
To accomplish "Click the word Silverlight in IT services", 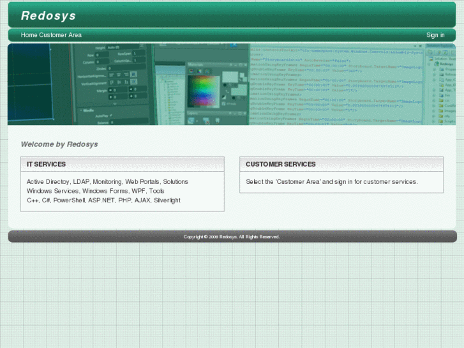I will point(167,200).
